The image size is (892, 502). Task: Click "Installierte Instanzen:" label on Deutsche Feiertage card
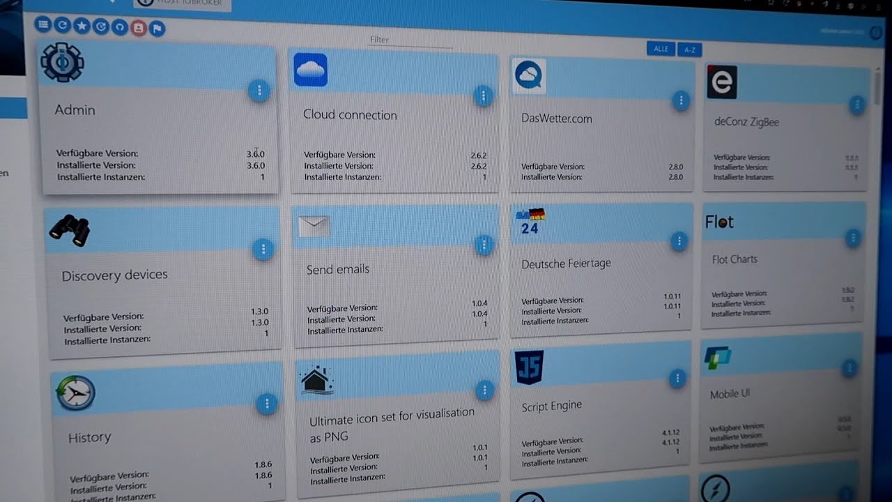[x=555, y=321]
